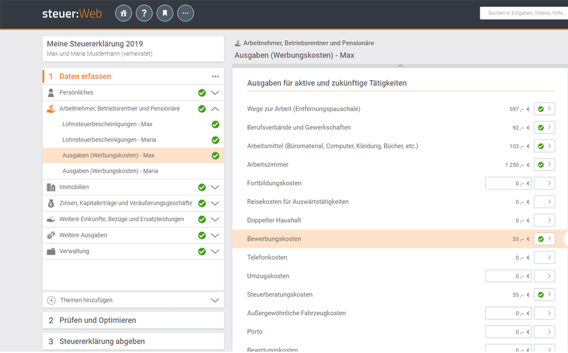Image resolution: width=568 pixels, height=353 pixels.
Task: Collapse the Arbeitnehmer, Betriebsrentner section chevron
Action: [215, 109]
